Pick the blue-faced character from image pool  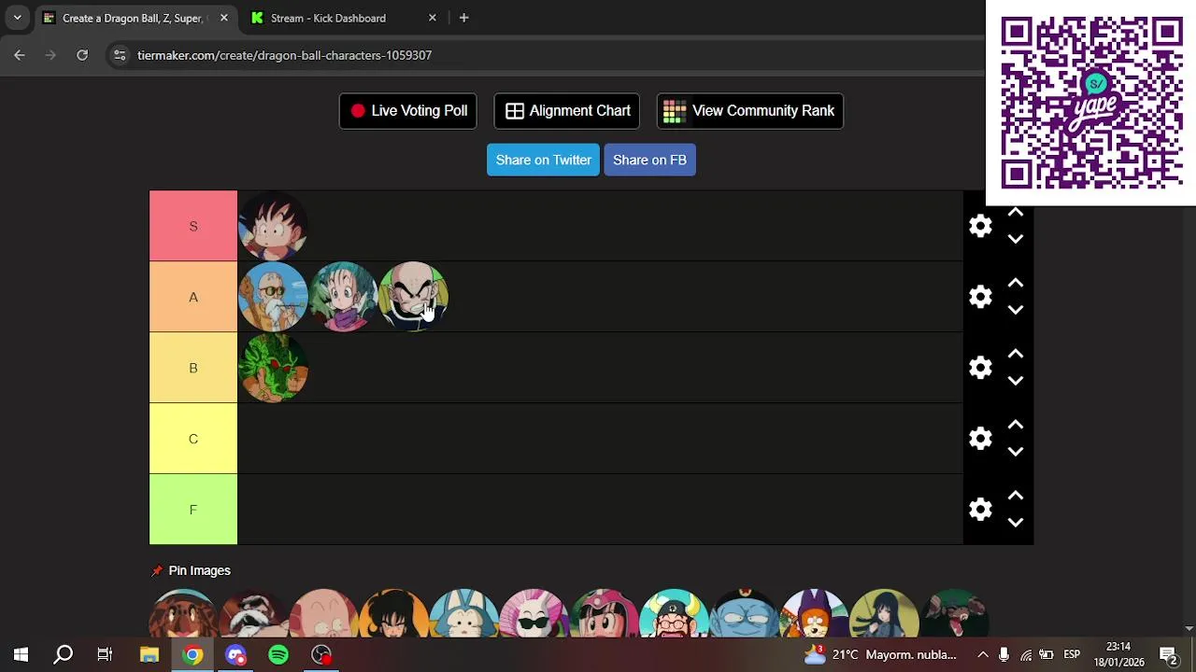click(745, 613)
